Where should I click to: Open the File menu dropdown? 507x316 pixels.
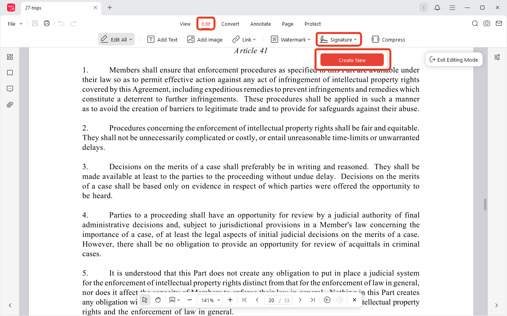(15, 24)
